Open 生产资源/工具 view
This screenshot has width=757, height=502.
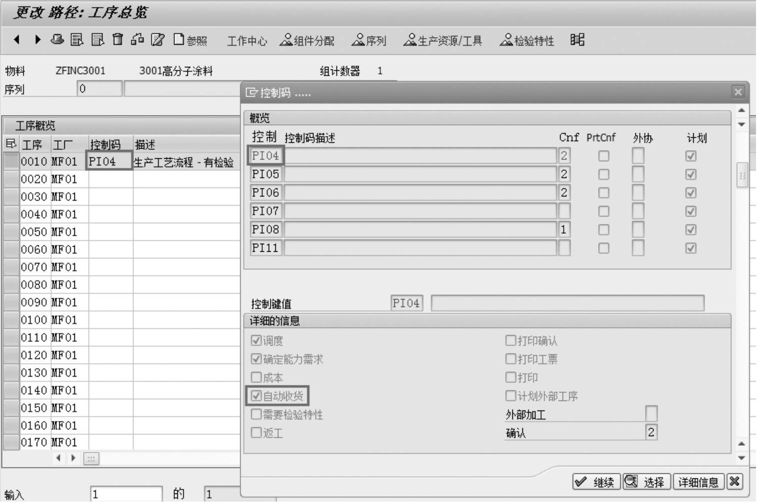point(443,40)
